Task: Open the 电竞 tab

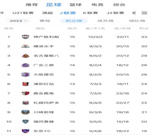Action: (x=97, y=5)
